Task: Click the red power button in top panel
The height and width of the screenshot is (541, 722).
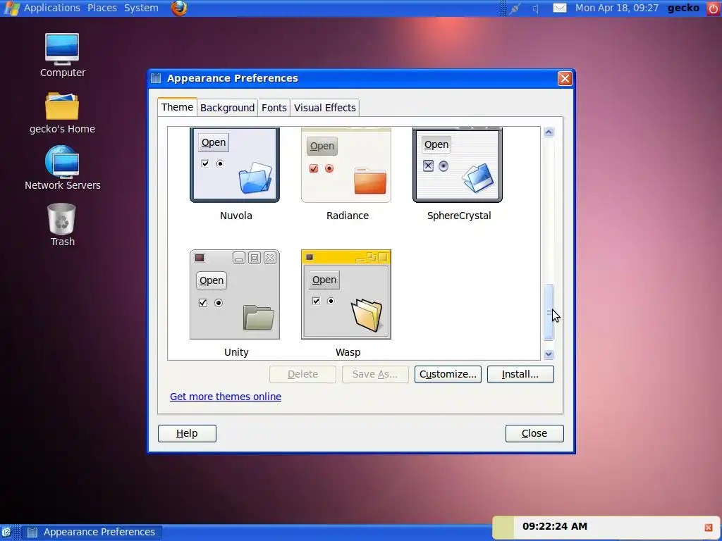Action: tap(713, 8)
